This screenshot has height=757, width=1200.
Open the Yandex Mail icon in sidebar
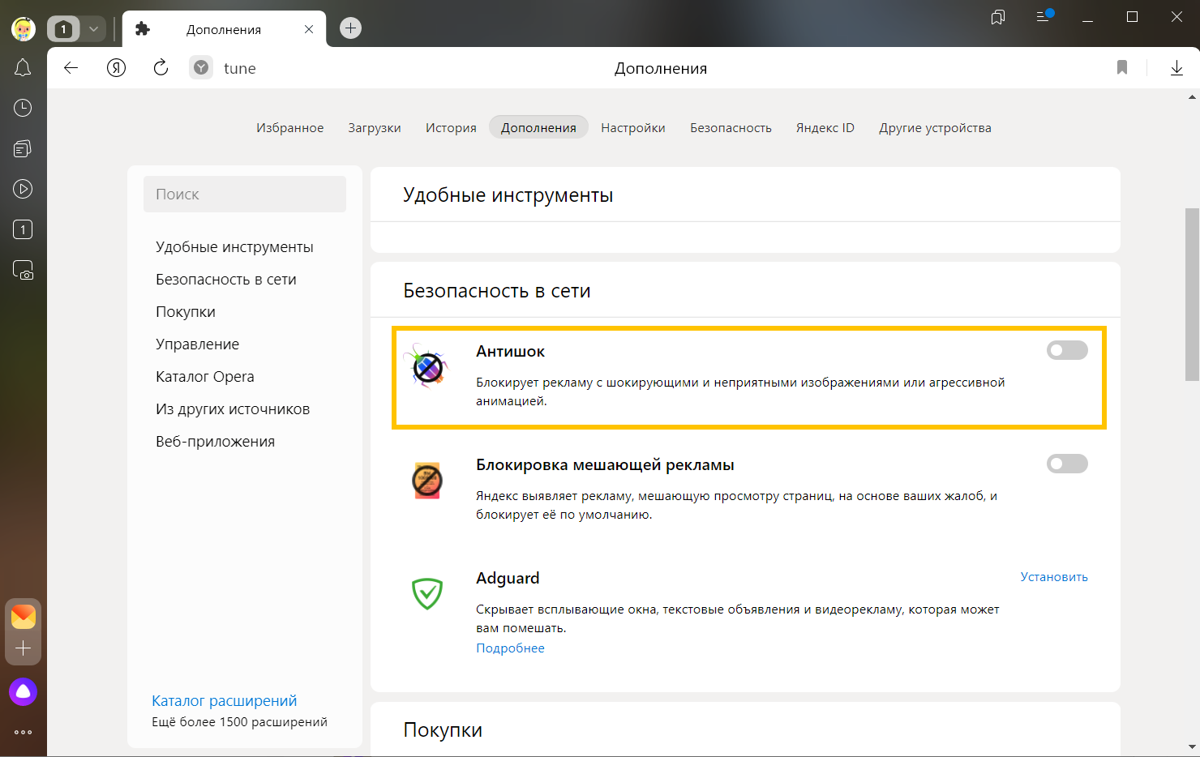click(24, 617)
